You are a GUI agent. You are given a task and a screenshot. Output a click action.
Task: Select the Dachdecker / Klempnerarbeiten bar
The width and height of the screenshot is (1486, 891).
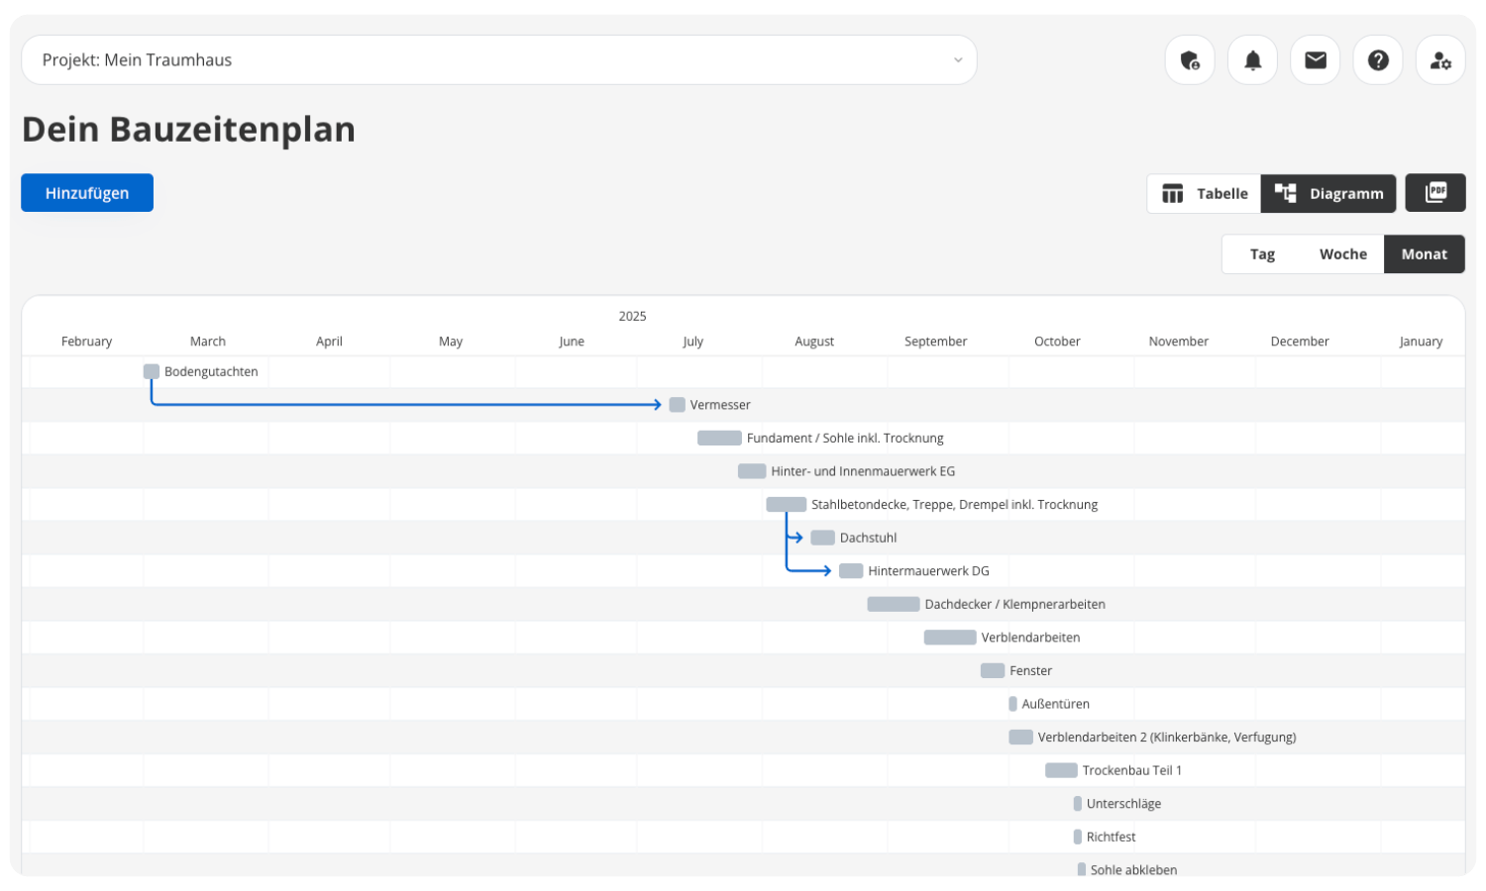pos(894,605)
